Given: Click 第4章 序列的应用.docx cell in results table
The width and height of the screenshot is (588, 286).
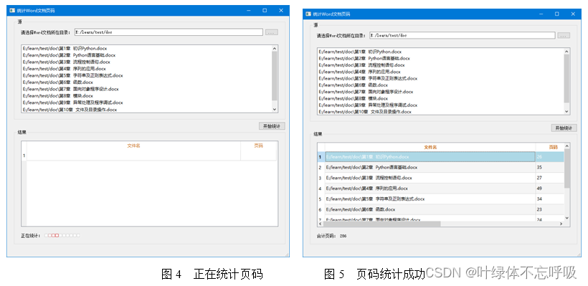Looking at the screenshot, I should click(x=430, y=189).
